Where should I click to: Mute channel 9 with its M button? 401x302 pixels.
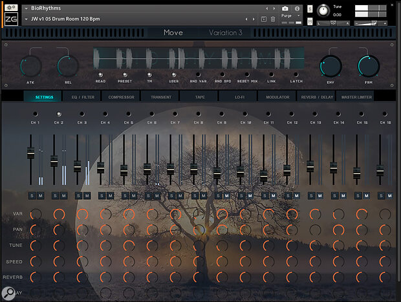click(x=226, y=196)
